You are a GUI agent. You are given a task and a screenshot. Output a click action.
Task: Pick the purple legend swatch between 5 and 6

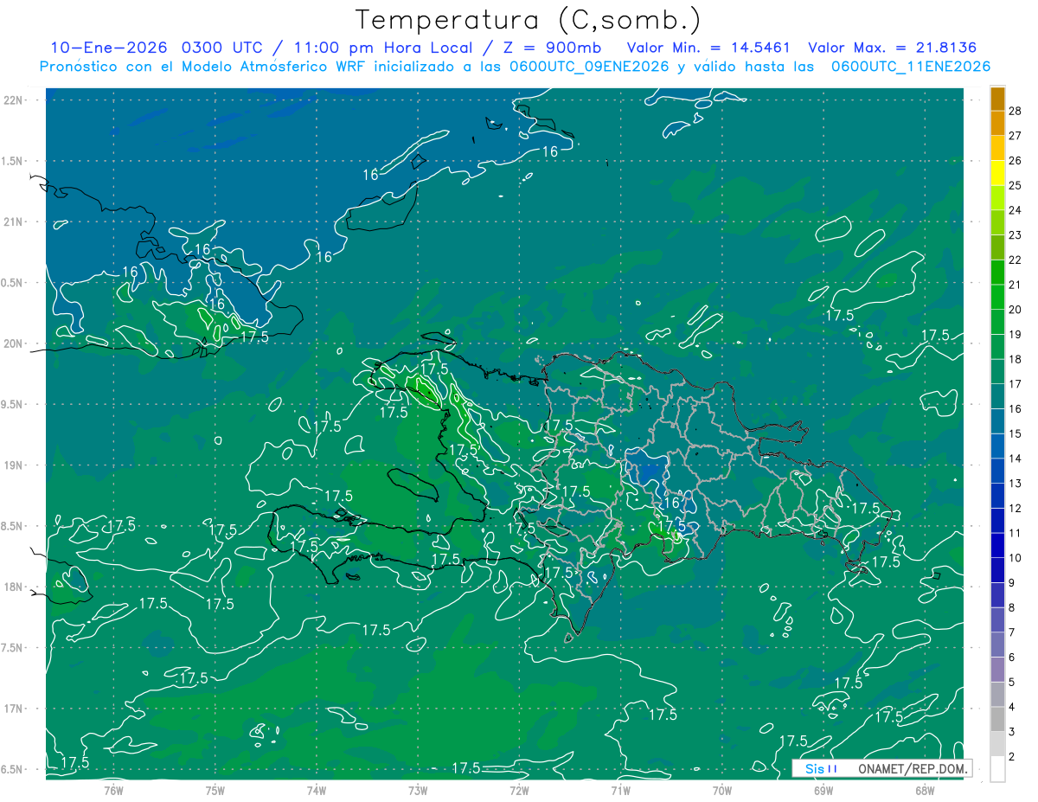click(997, 670)
